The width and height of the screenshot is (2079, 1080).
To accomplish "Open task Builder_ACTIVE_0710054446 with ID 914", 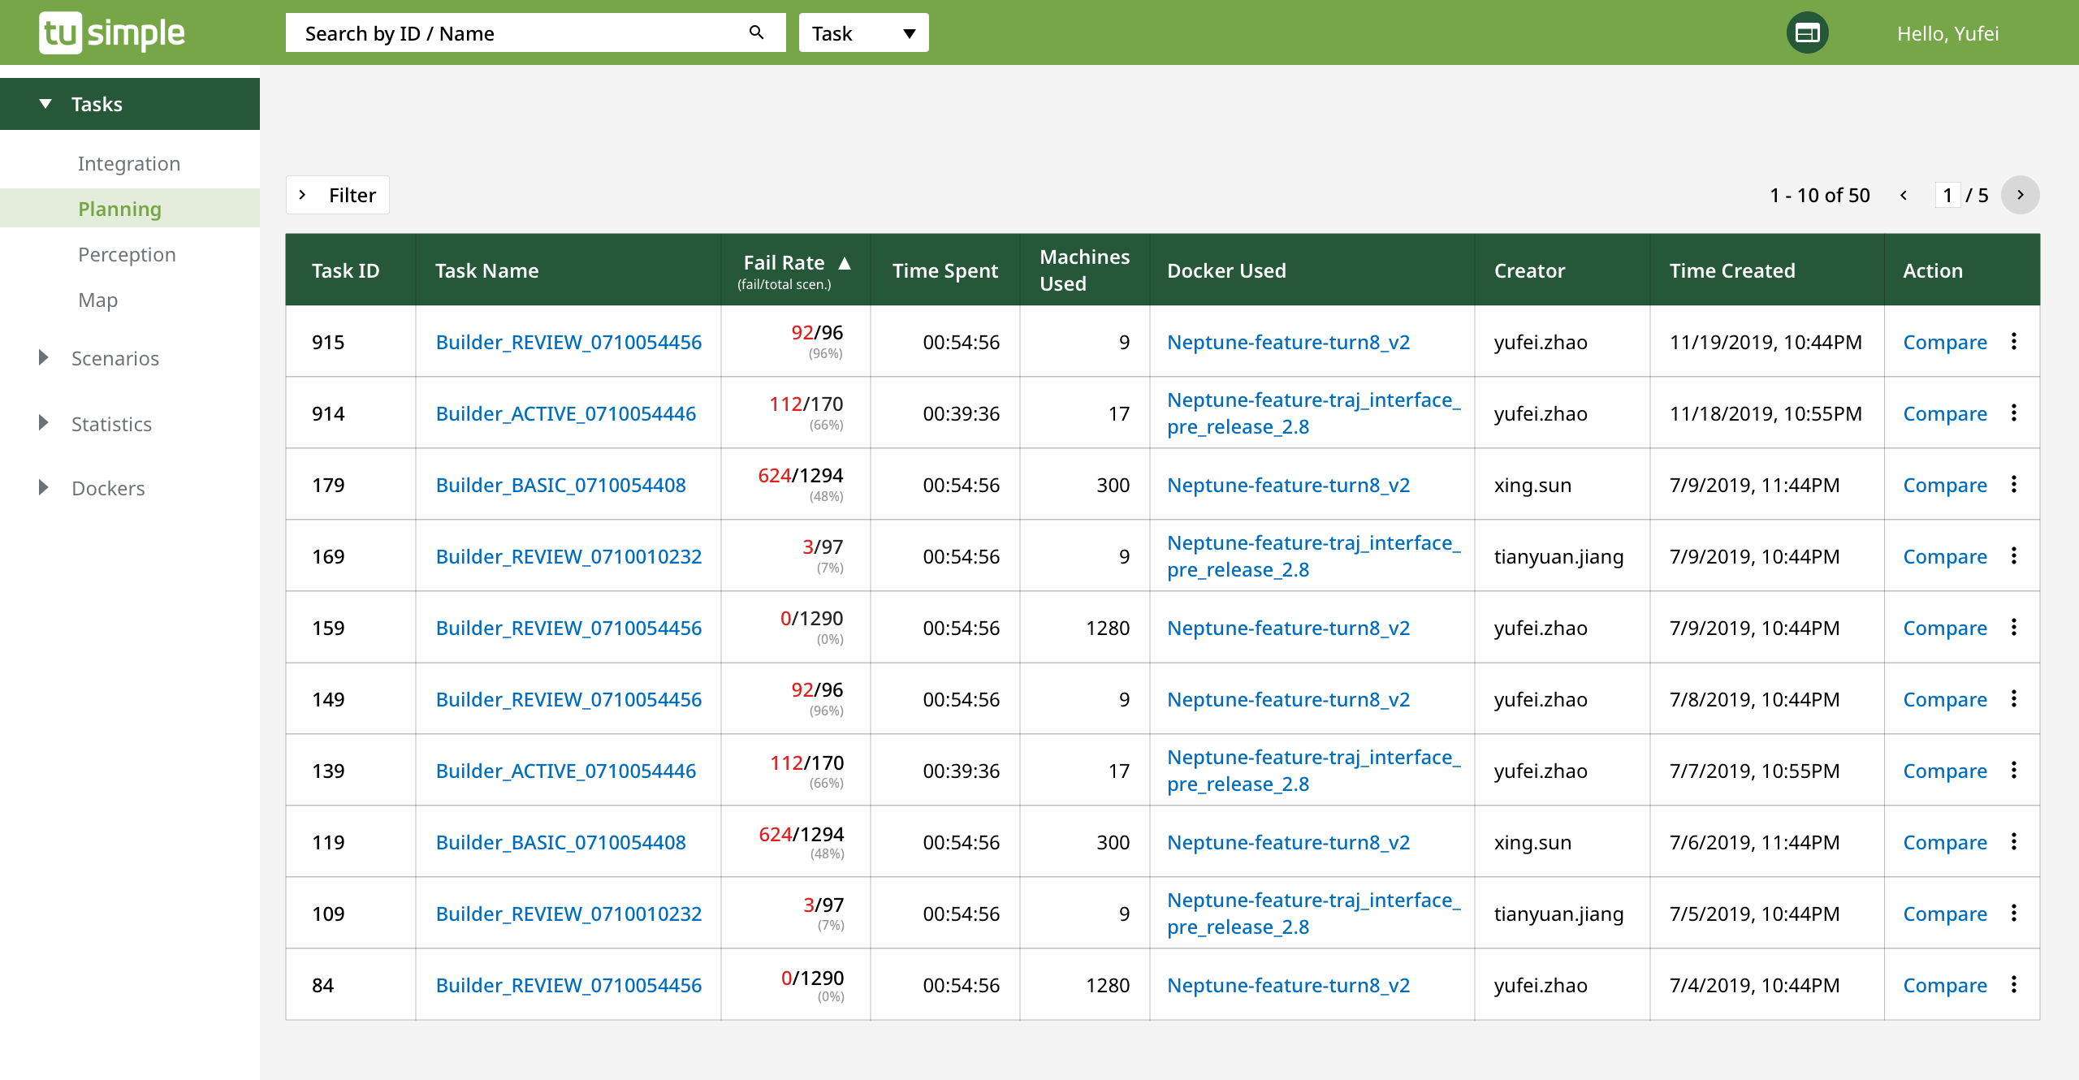I will [565, 413].
